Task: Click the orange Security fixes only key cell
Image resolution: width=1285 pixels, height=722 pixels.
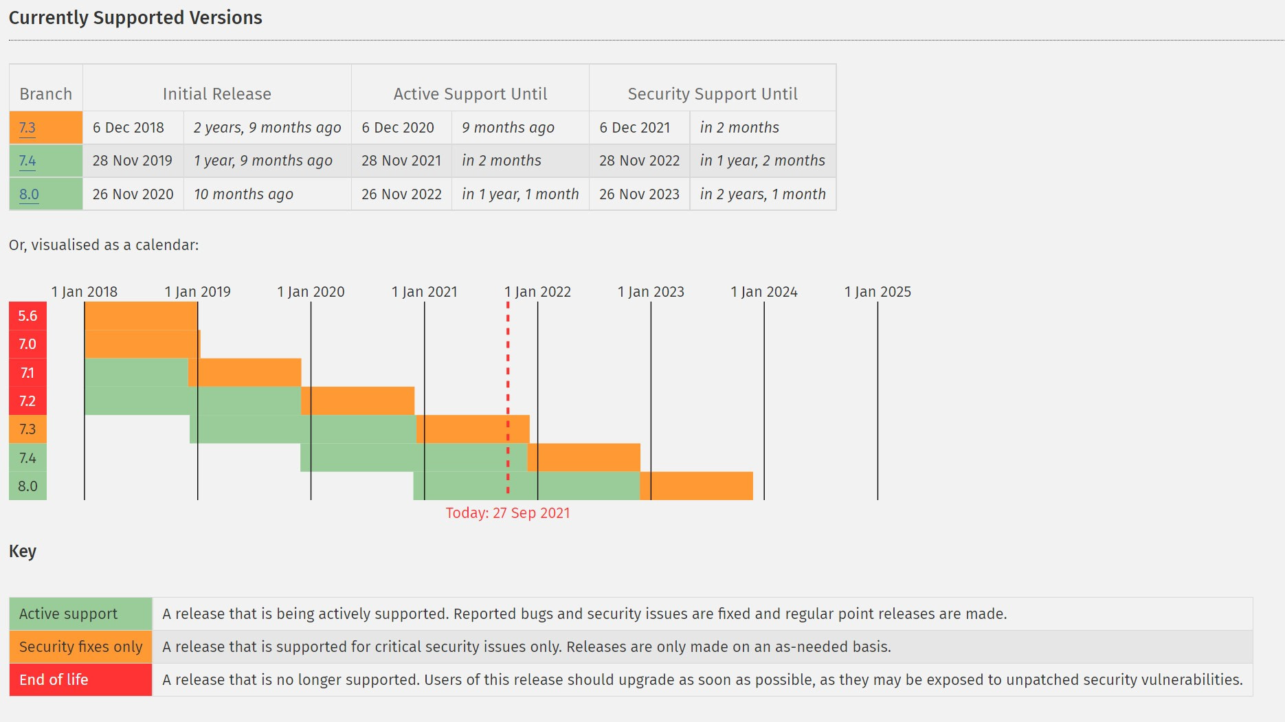Action: [80, 647]
